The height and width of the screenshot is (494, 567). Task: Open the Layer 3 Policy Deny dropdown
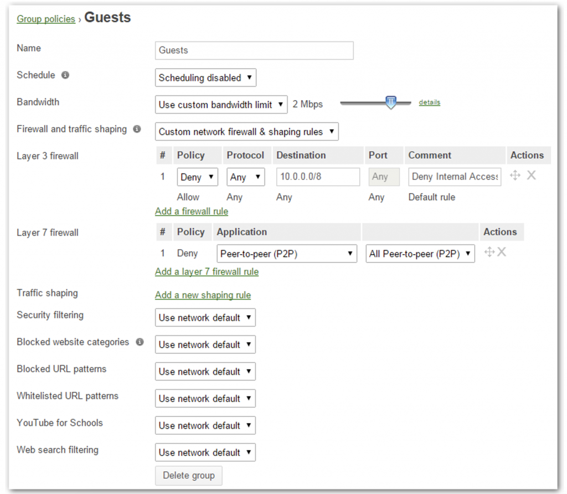pyautogui.click(x=198, y=177)
